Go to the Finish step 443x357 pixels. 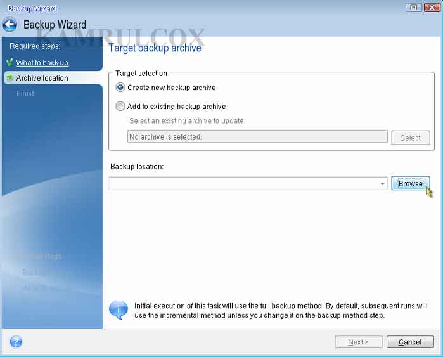26,94
